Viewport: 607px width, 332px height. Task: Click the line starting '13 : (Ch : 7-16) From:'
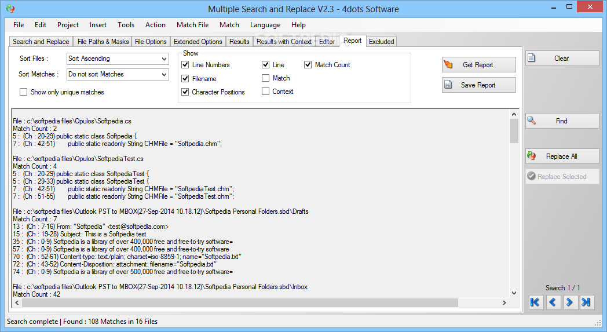[x=90, y=227]
